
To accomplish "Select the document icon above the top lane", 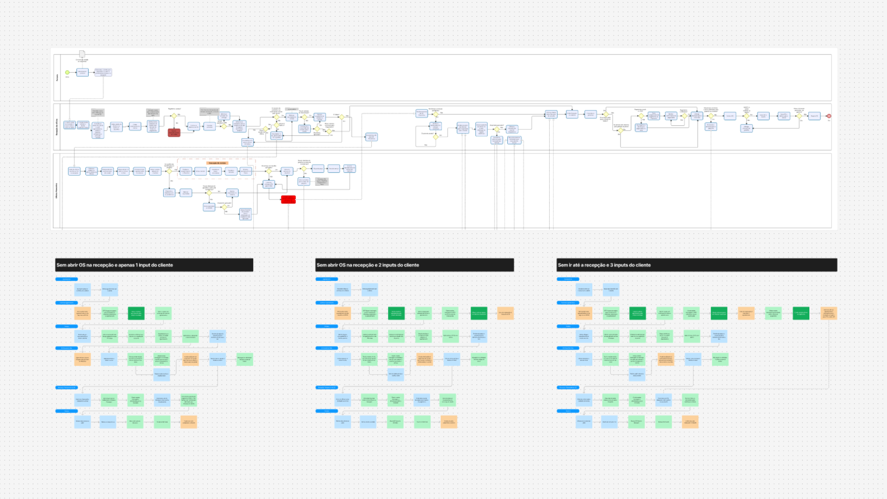I will click(x=82, y=54).
